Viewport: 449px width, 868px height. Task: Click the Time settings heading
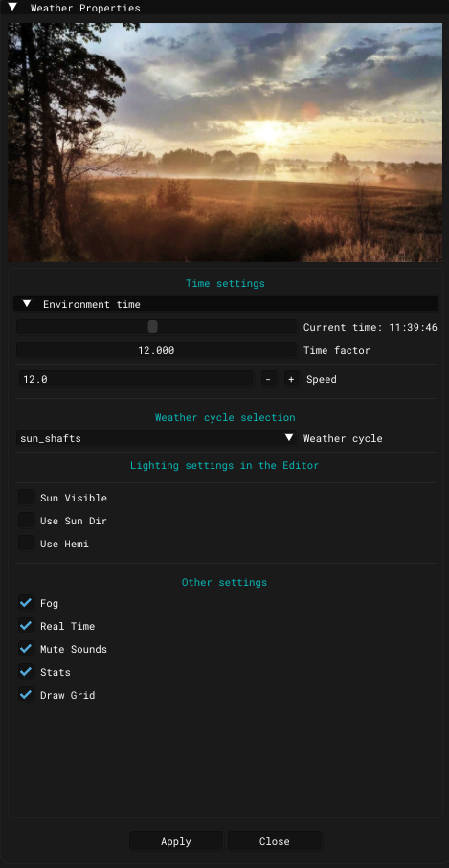click(x=225, y=283)
